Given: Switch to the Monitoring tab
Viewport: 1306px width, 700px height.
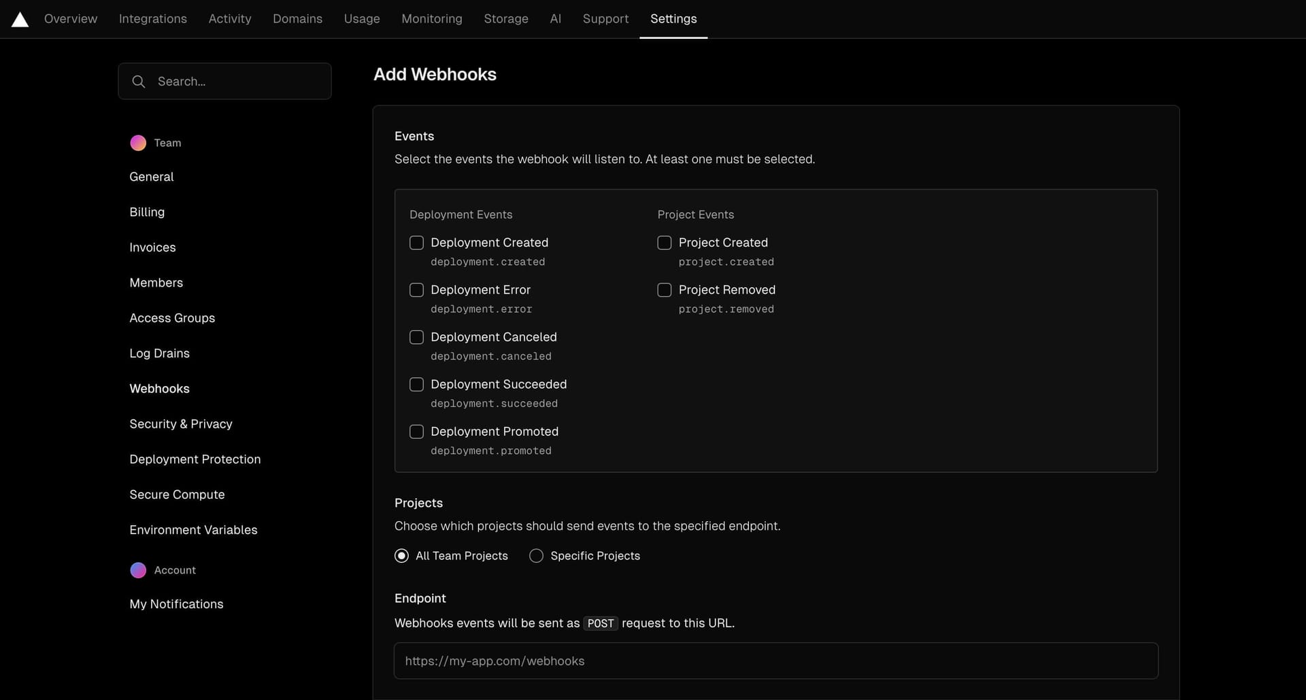Looking at the screenshot, I should pyautogui.click(x=431, y=18).
